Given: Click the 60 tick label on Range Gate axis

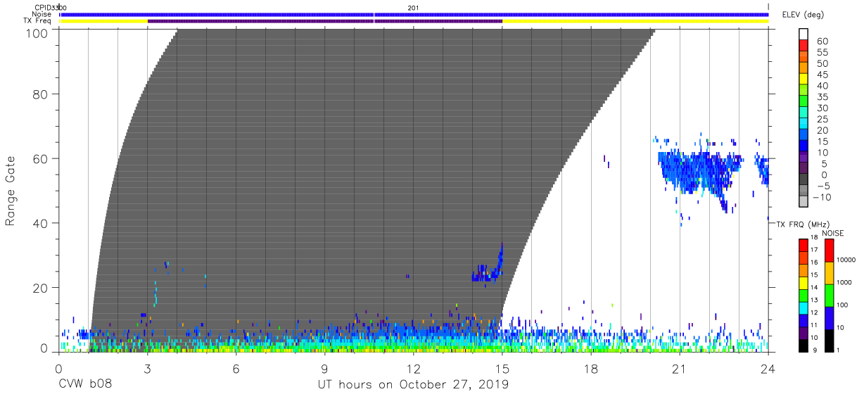Looking at the screenshot, I should pos(42,158).
